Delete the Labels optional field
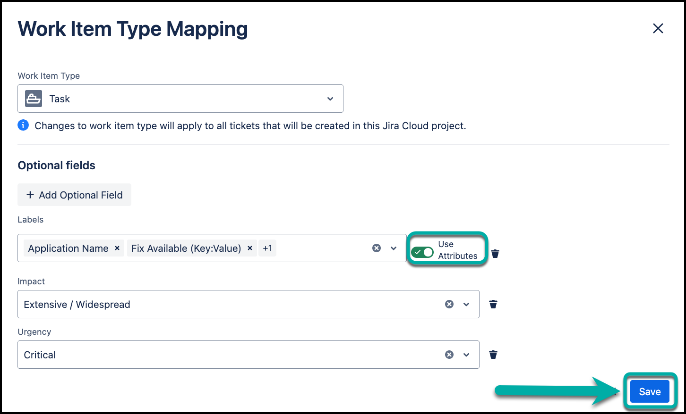The height and width of the screenshot is (414, 686). pos(495,254)
